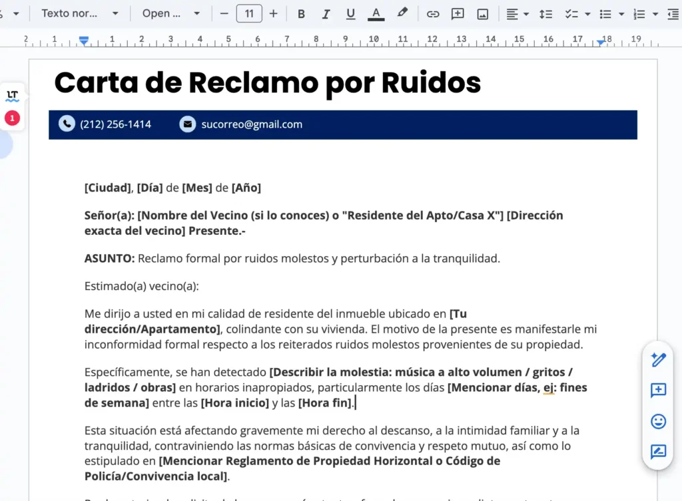682x501 pixels.
Task: Click the suggest edits icon in side panel
Action: (658, 452)
